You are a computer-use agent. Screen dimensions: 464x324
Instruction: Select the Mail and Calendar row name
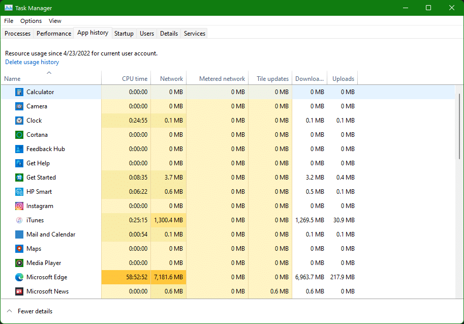(x=51, y=234)
